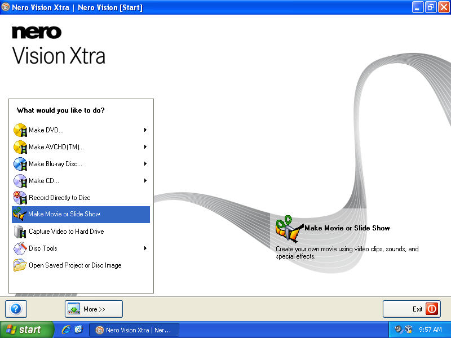Choose Make Movie or Slide Show

(81, 215)
